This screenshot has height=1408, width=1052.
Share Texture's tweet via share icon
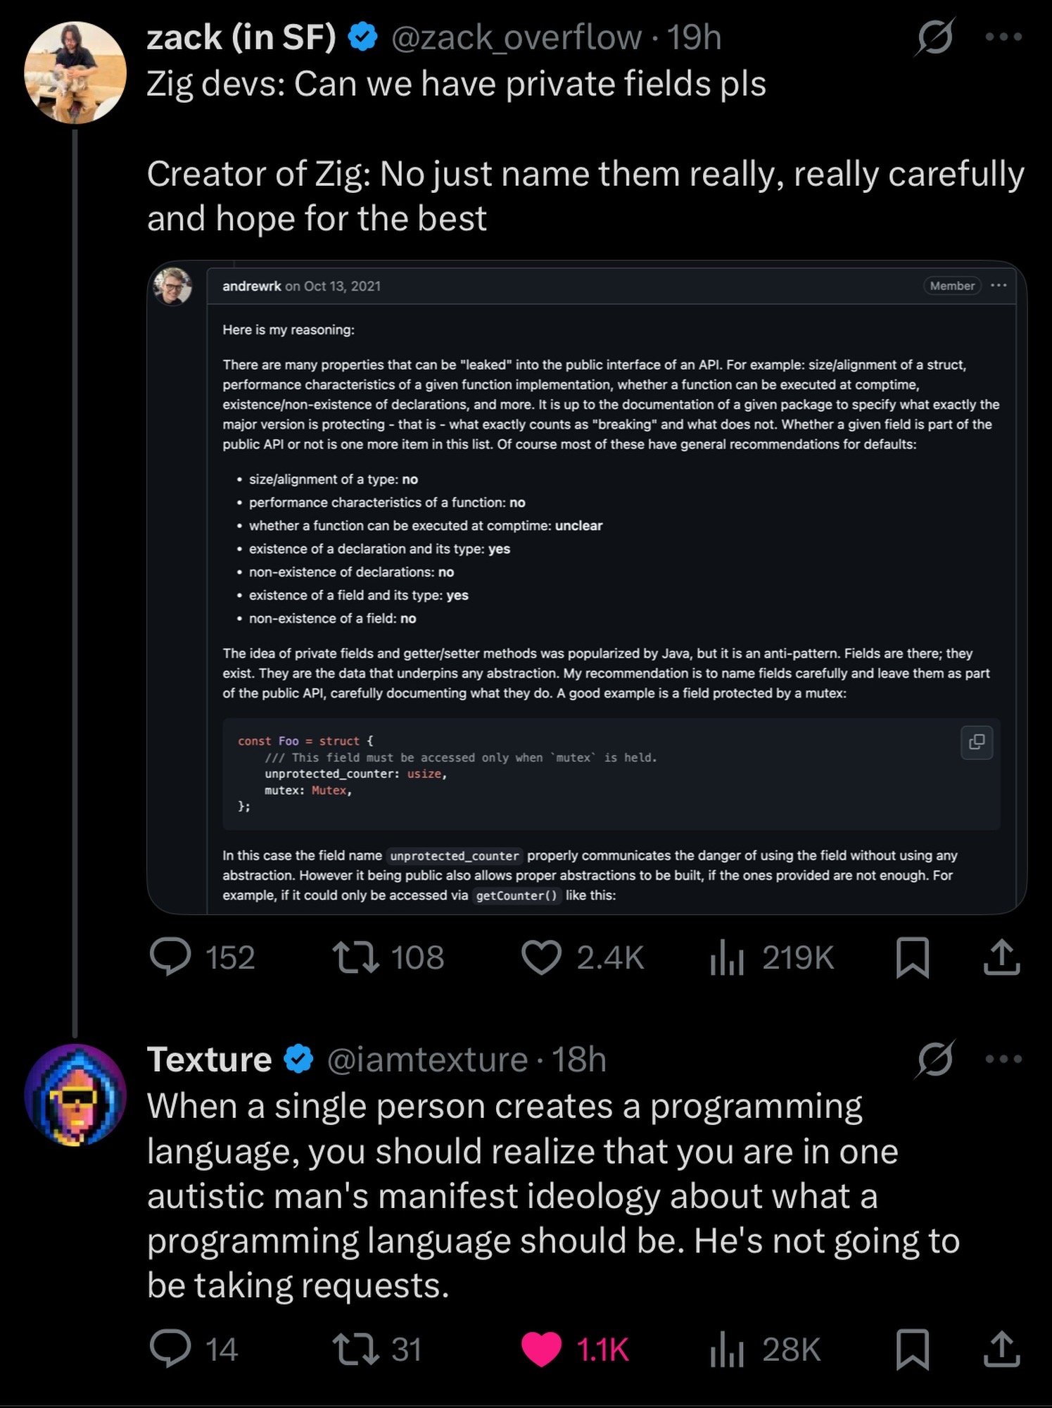click(x=1001, y=1349)
